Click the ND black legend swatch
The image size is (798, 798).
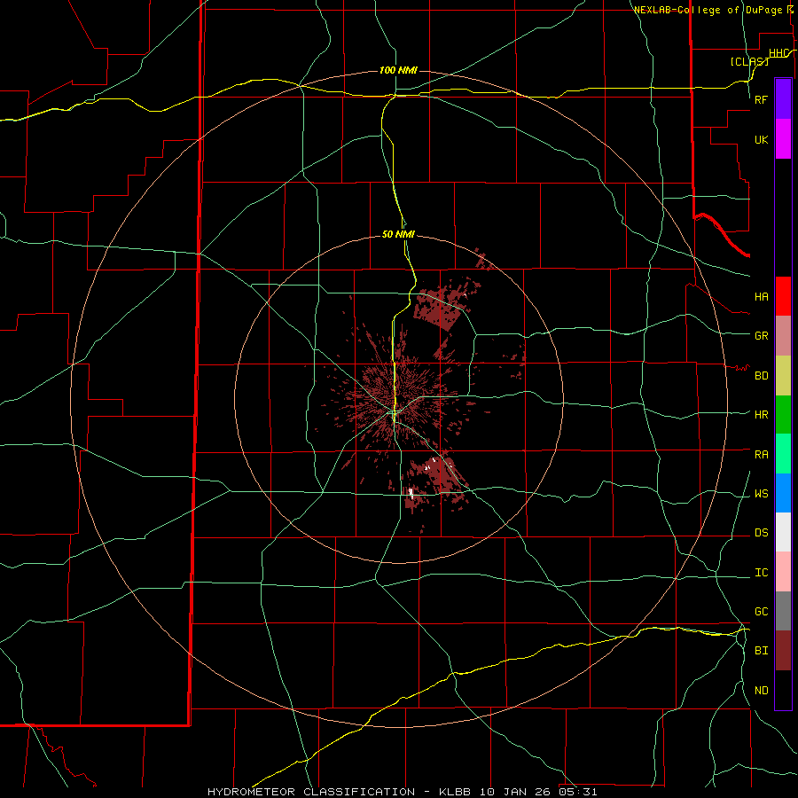(x=783, y=690)
